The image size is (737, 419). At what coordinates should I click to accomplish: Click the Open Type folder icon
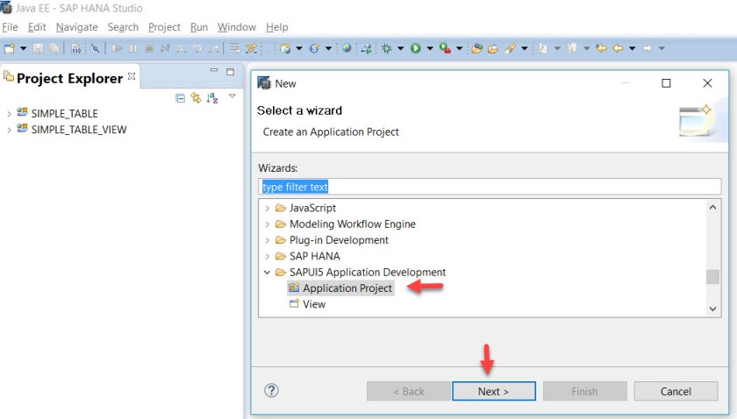click(477, 48)
